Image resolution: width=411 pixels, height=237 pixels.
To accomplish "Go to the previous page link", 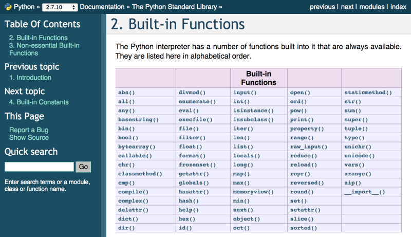I will 323,7.
